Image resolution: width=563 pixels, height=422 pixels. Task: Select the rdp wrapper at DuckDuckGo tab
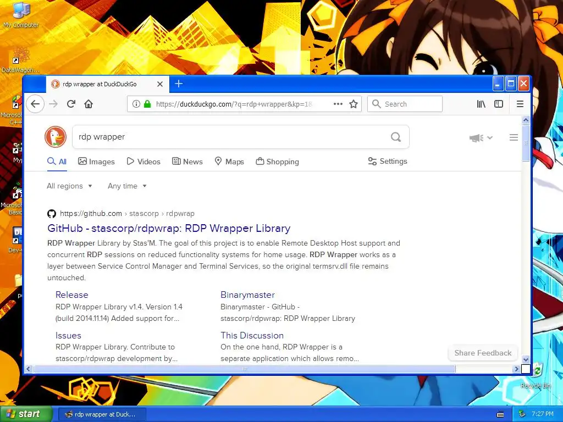click(107, 84)
